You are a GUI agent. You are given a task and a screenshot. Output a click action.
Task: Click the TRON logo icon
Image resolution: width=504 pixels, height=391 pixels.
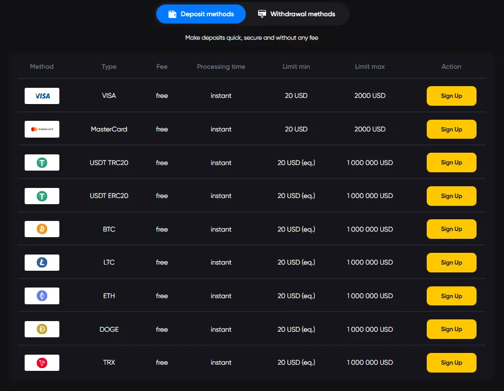coord(41,362)
